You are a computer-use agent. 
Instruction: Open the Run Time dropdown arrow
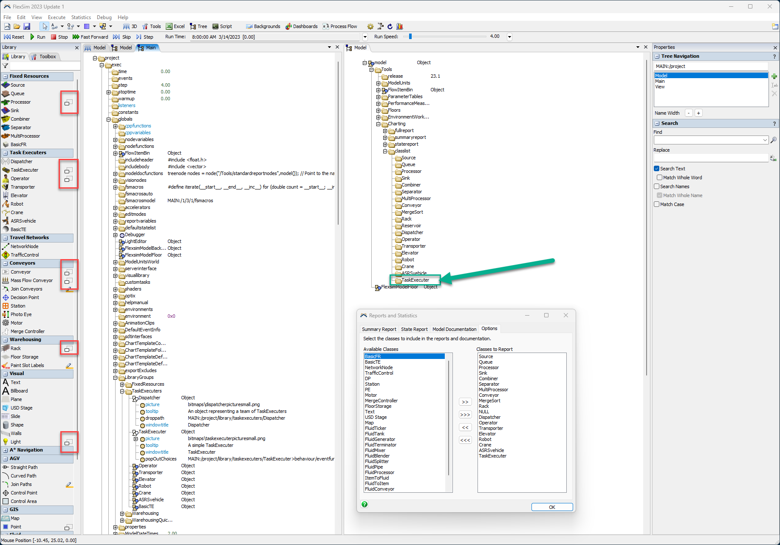coord(365,37)
